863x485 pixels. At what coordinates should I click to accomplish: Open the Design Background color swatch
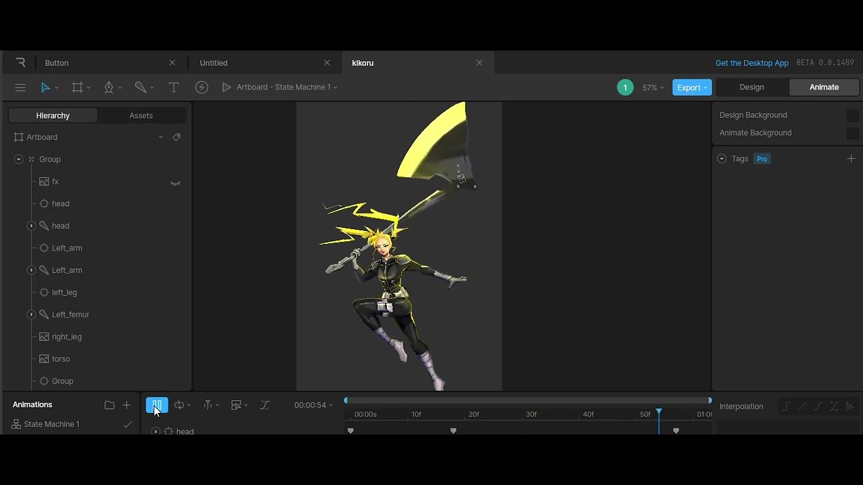853,115
